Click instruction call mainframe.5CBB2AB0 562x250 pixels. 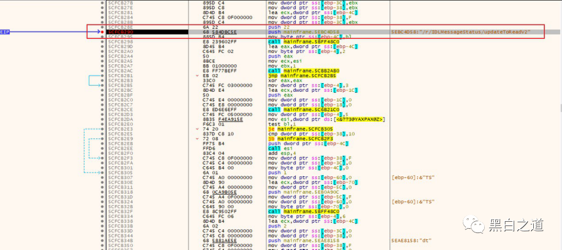pos(303,70)
